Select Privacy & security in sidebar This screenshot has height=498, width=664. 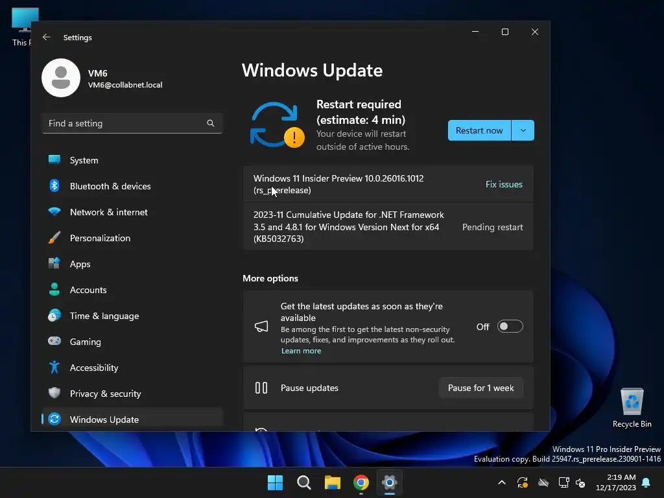tap(132, 394)
